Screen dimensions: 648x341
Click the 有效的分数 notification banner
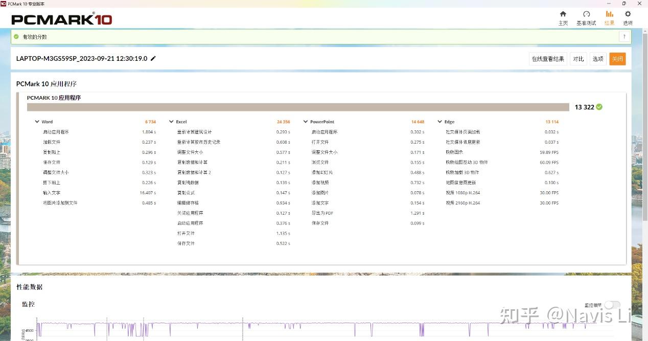point(321,37)
